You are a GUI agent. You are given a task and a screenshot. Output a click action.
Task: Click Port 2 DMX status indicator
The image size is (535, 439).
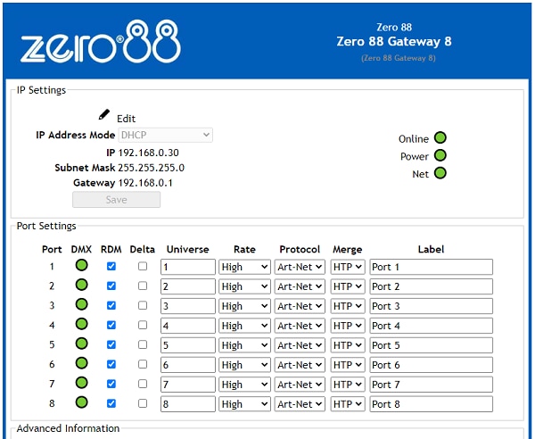click(81, 285)
